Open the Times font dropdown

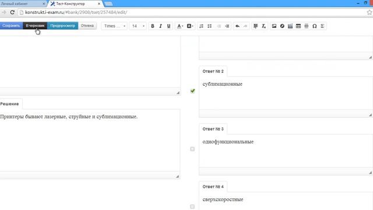pyautogui.click(x=114, y=26)
